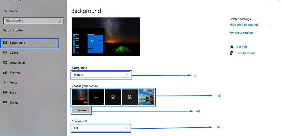Focus the Find a setting search box
Image resolution: width=282 pixels, height=136 pixels.
31,21
